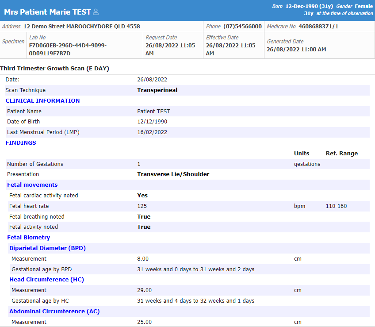Click the 'Fetal heart rate' label
Viewport: 375px width, 327px height.
pyautogui.click(x=29, y=206)
